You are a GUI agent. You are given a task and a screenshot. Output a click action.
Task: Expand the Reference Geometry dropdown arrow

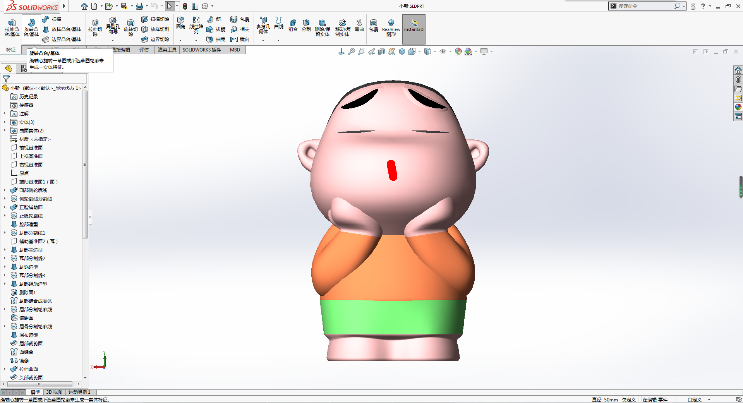click(x=263, y=40)
